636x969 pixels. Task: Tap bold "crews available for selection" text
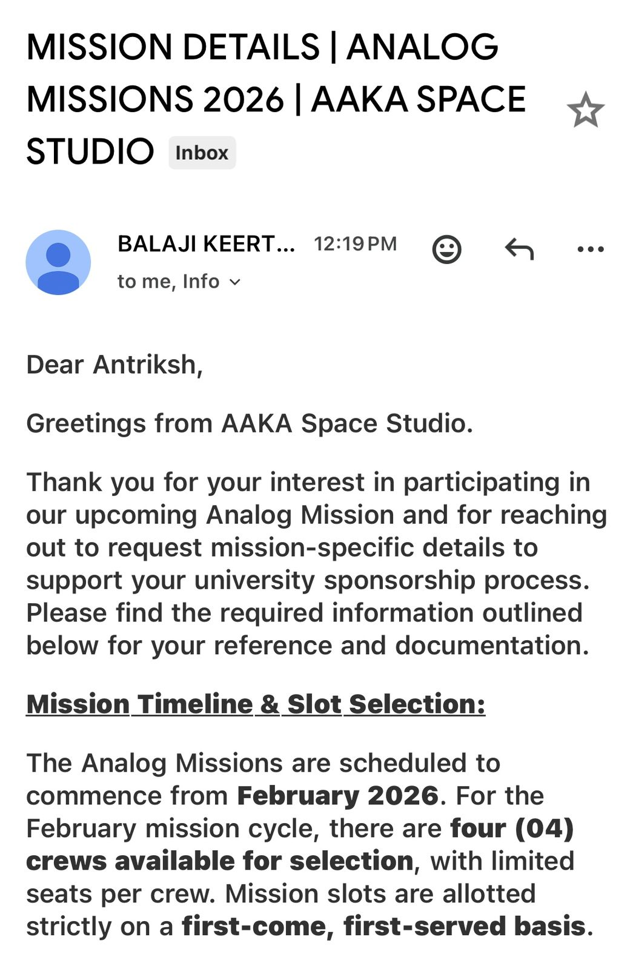coord(219,861)
